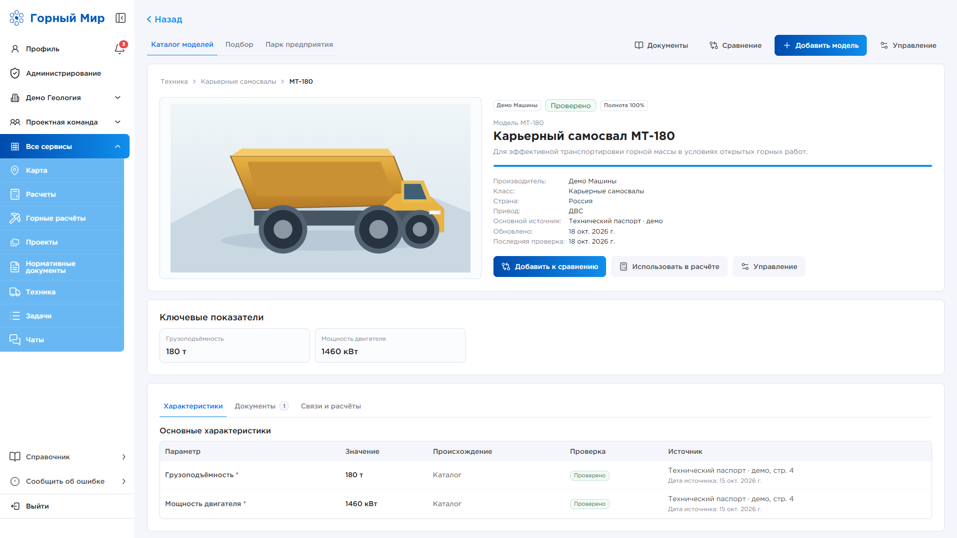The height and width of the screenshot is (538, 957).
Task: Click the Грузоподъёмность 180 т card
Action: click(x=235, y=345)
